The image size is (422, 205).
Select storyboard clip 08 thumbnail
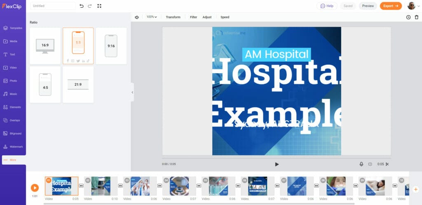point(336,186)
